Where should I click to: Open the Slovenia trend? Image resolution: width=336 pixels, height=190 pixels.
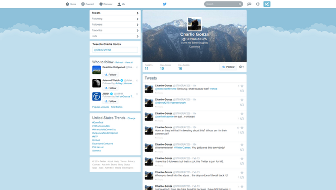[x=97, y=151]
